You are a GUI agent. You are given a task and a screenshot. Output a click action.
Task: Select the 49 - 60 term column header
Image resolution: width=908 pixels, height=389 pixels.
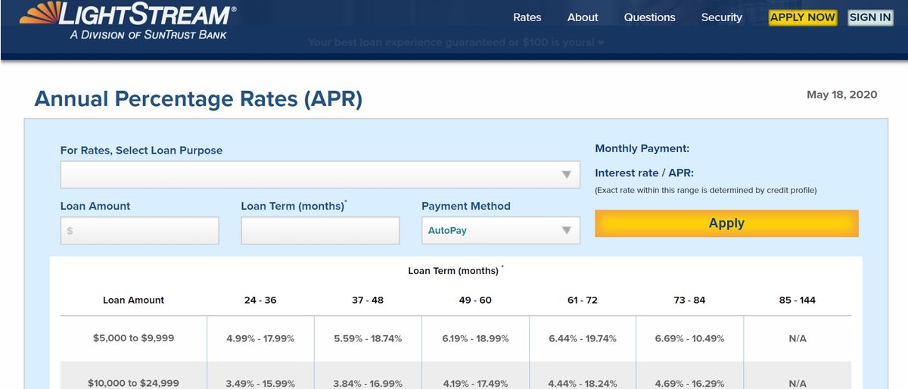[x=475, y=300]
